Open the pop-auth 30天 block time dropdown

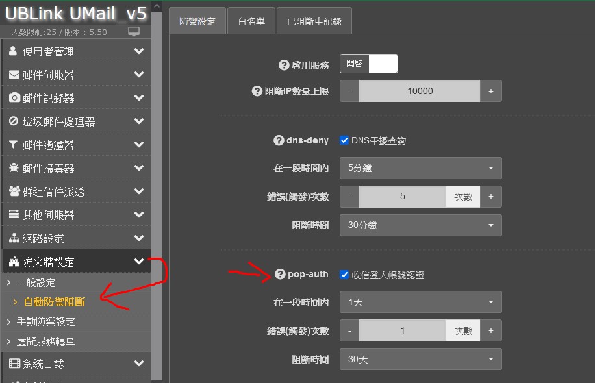click(x=420, y=359)
